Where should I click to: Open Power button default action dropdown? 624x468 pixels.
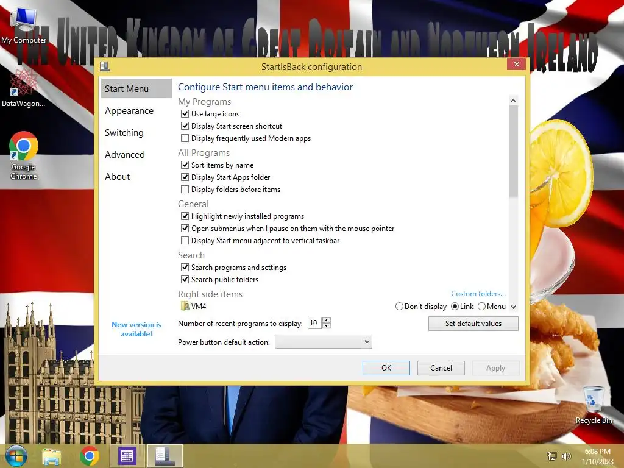tap(323, 342)
